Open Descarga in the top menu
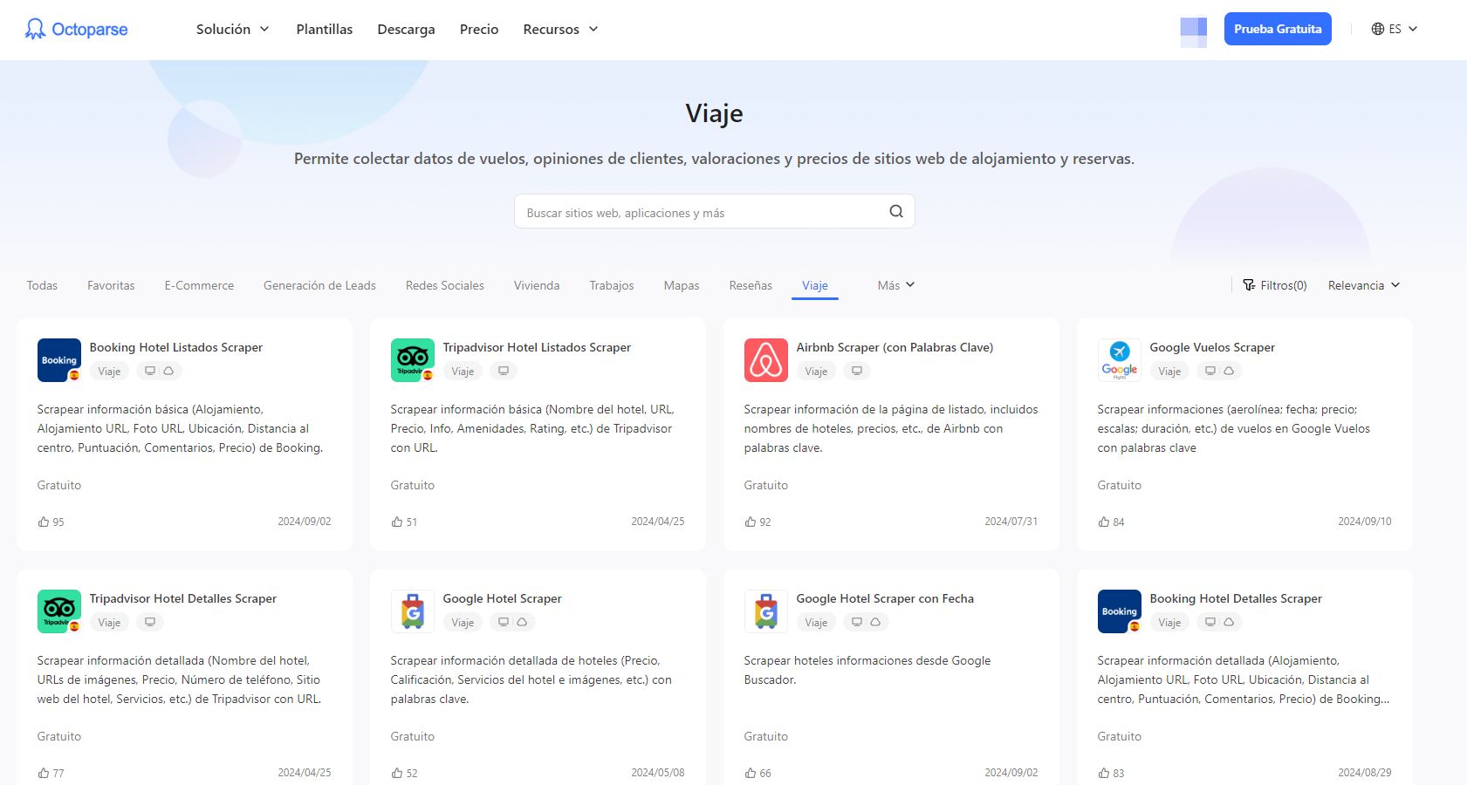The image size is (1467, 785). 406,30
